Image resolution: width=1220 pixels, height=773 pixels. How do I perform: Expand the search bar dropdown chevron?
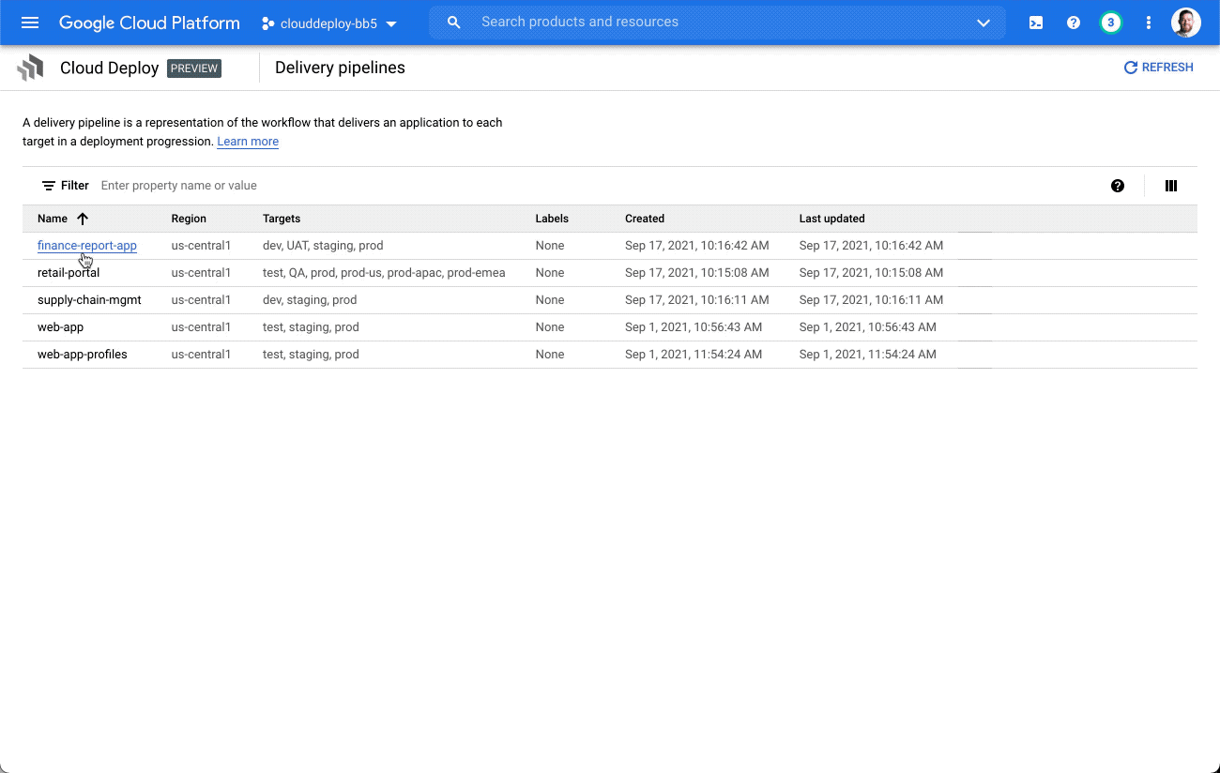[984, 23]
